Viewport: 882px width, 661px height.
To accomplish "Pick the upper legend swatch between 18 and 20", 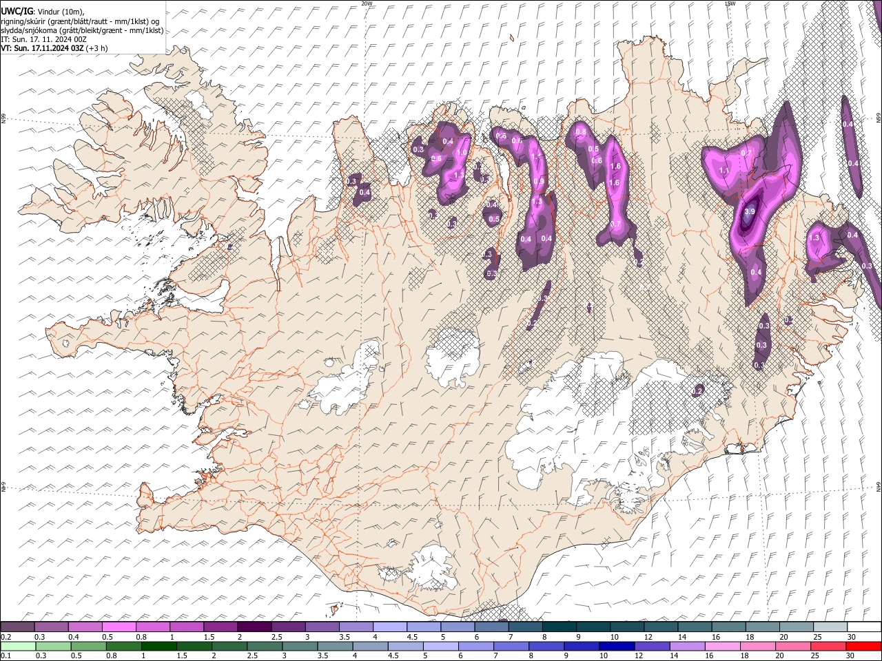I will click(x=763, y=627).
